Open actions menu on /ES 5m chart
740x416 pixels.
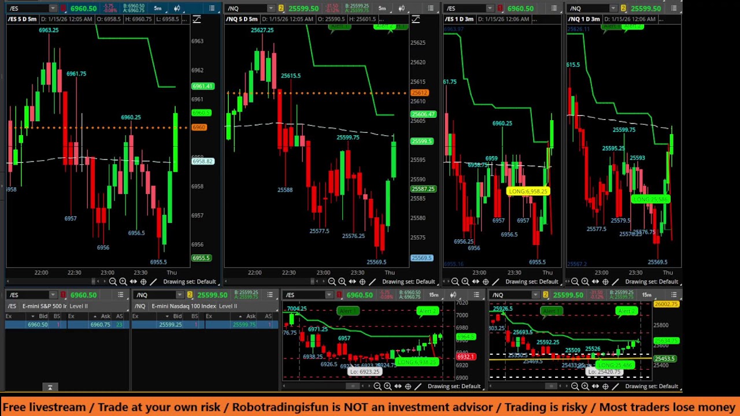click(212, 8)
